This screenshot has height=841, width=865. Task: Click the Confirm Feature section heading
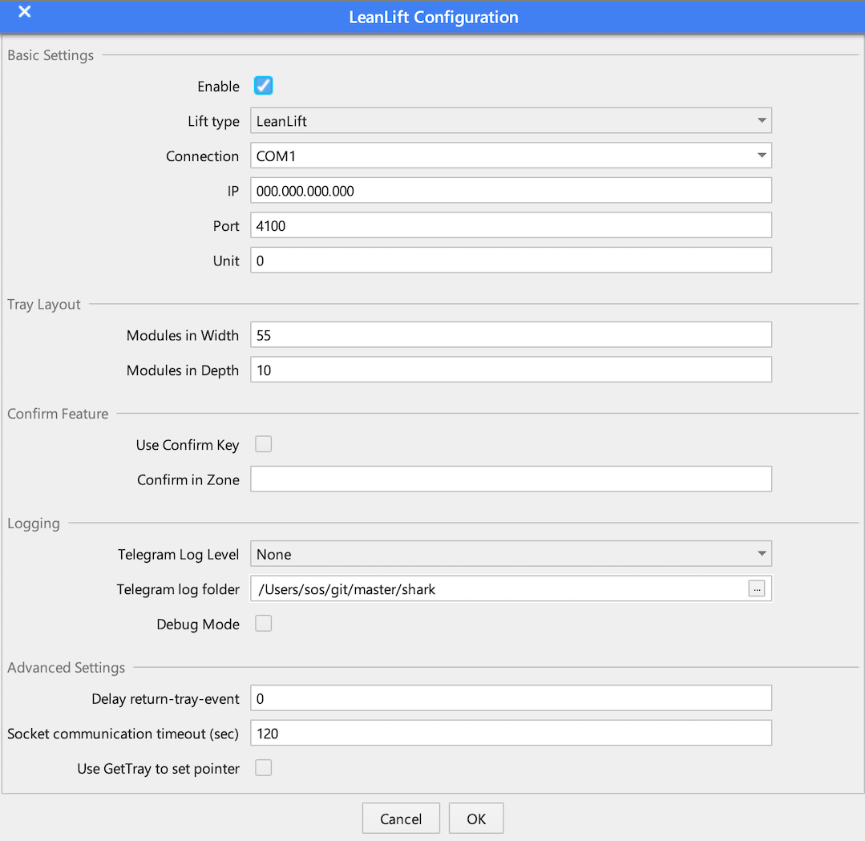click(58, 414)
